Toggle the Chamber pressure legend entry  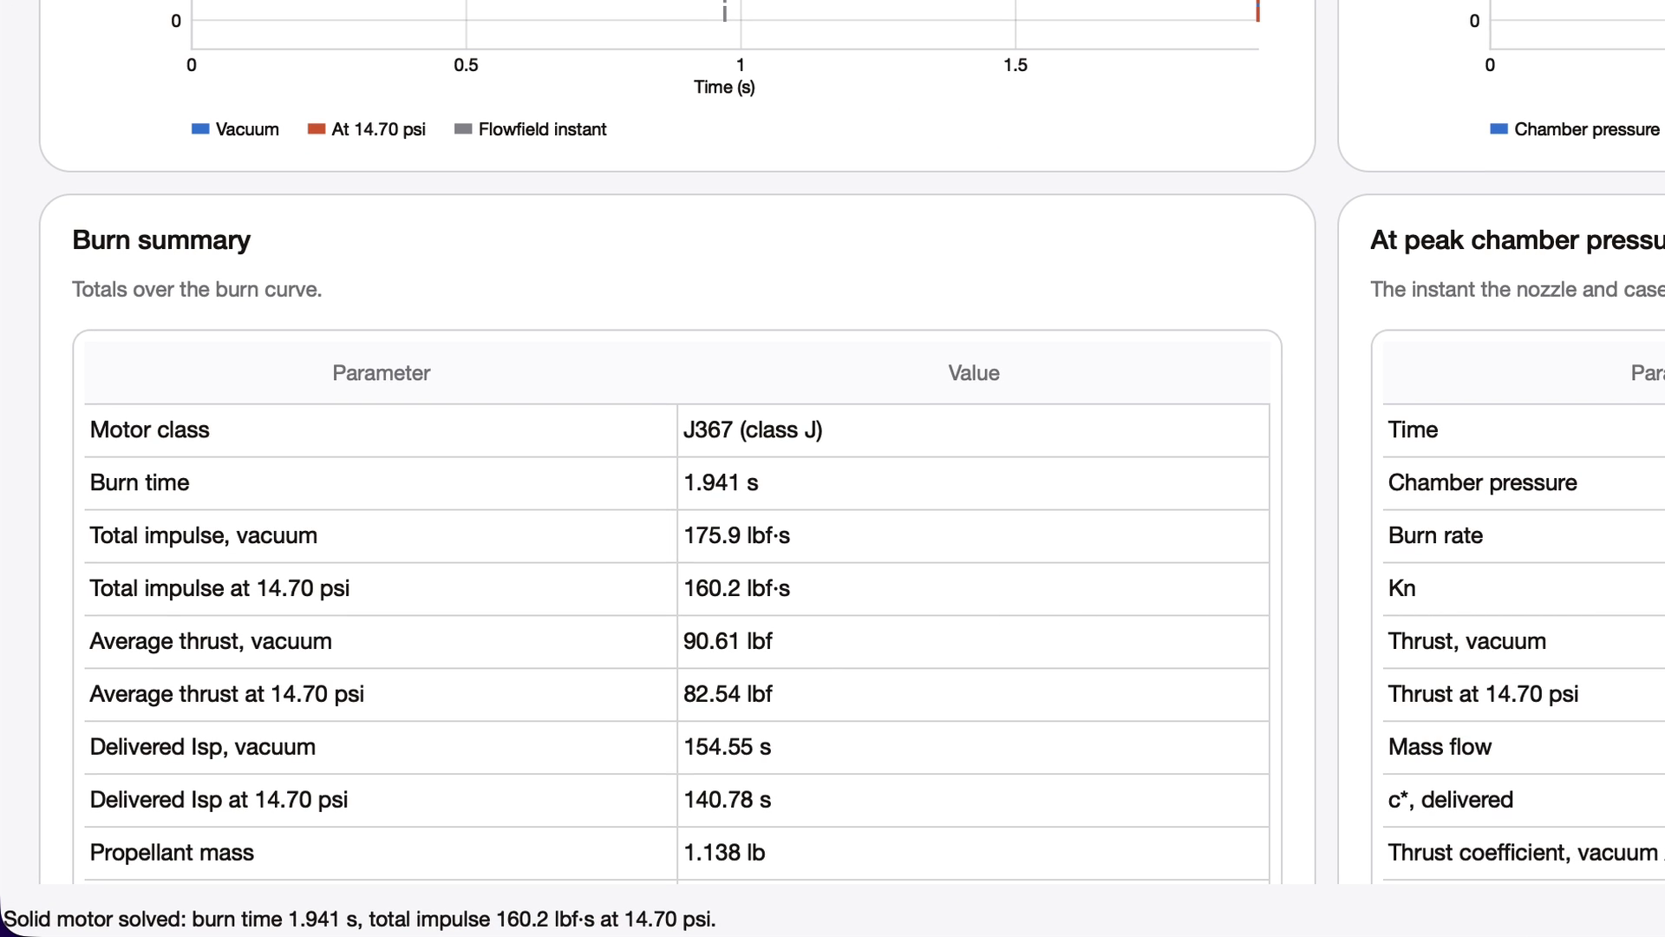click(x=1575, y=129)
